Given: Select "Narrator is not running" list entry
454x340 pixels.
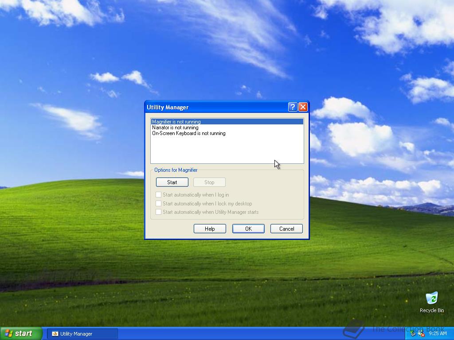Looking at the screenshot, I should click(227, 127).
